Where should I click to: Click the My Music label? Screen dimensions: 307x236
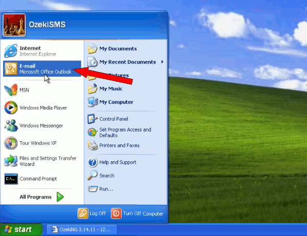tap(111, 89)
